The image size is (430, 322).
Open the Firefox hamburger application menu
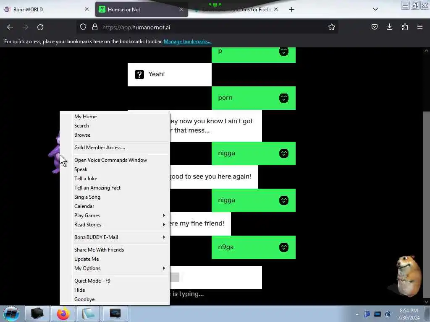click(420, 27)
